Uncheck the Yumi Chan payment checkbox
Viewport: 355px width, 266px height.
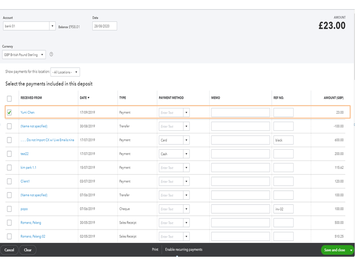(9, 113)
